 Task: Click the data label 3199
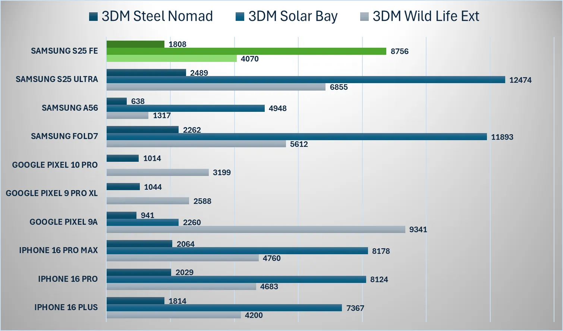(222, 173)
